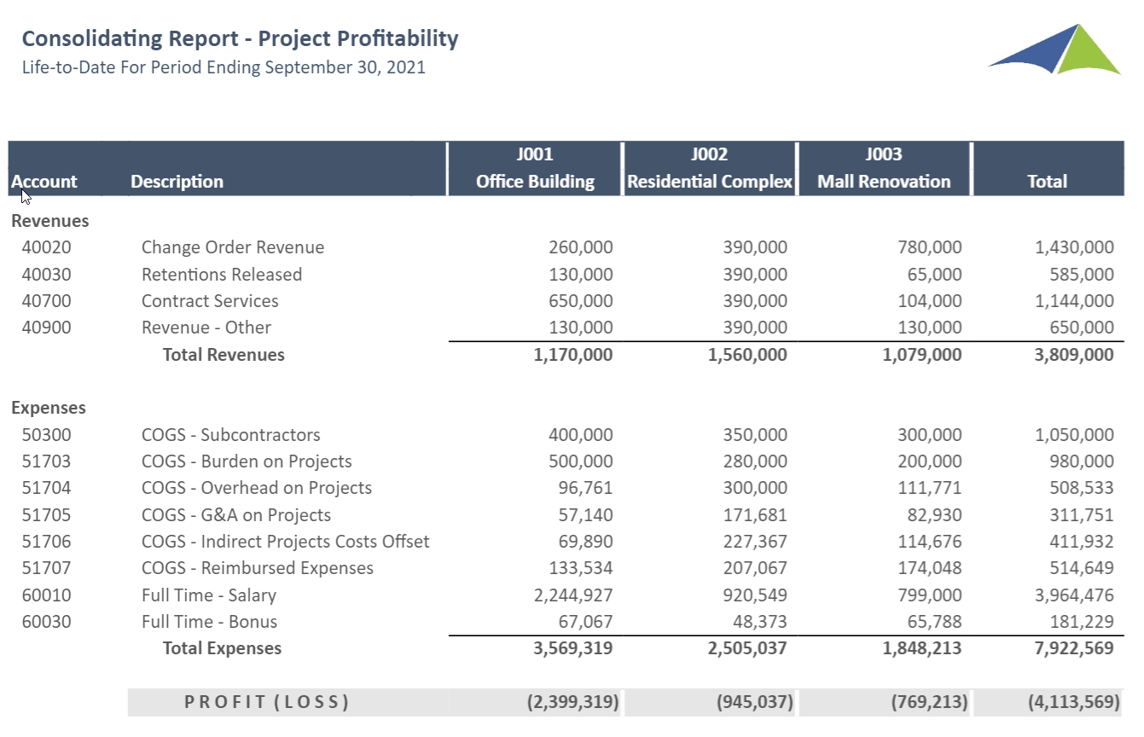
Task: Click the report title Consolidating Report - Project Profitability
Action: click(240, 39)
